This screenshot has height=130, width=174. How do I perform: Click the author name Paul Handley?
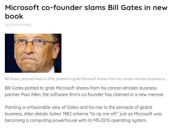pos(21,25)
